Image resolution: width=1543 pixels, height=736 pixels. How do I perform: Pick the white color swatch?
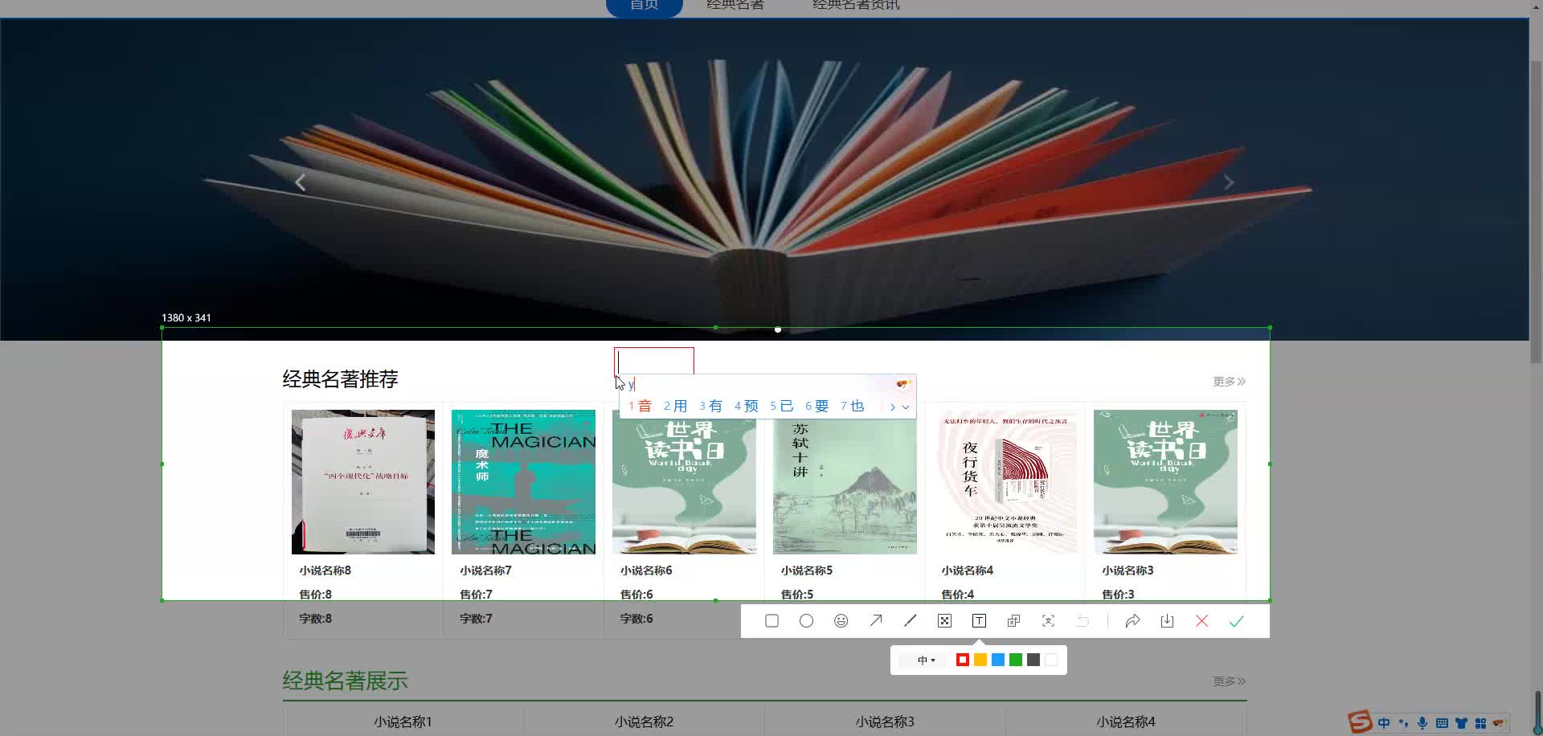[x=1051, y=660]
